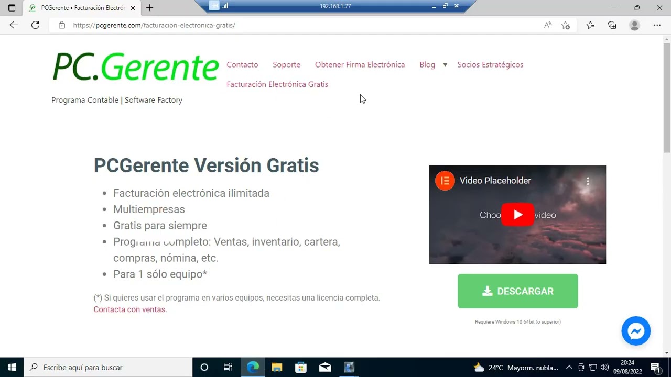Screen dimensions: 671x377
Task: Open the video options three-dot menu
Action: tap(588, 181)
